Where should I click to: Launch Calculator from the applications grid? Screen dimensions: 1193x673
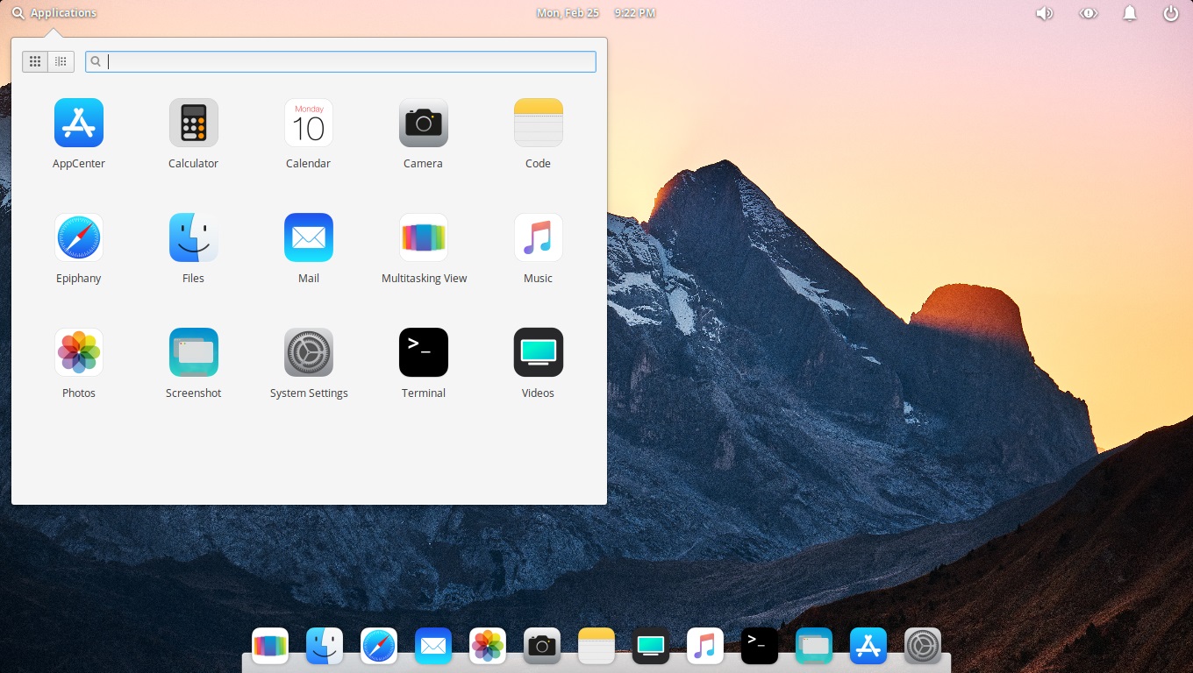(x=194, y=133)
